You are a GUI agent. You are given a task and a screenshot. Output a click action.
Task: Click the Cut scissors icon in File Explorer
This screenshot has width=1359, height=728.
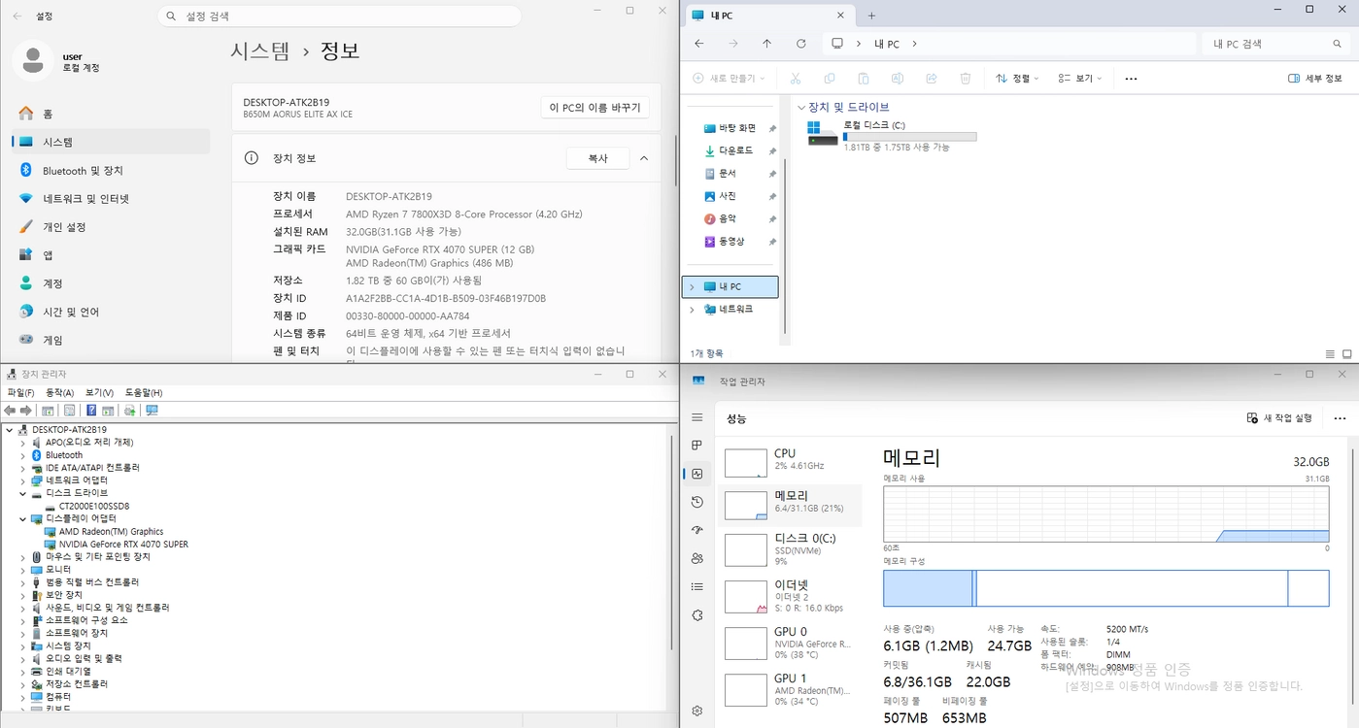coord(795,79)
